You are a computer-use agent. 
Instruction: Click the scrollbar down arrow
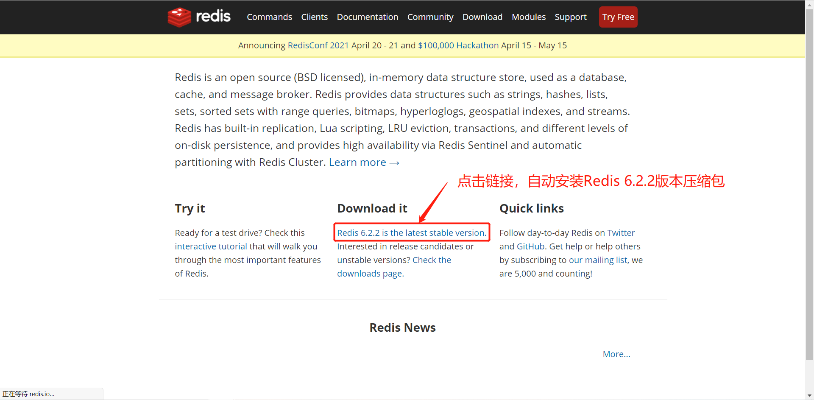pos(810,395)
